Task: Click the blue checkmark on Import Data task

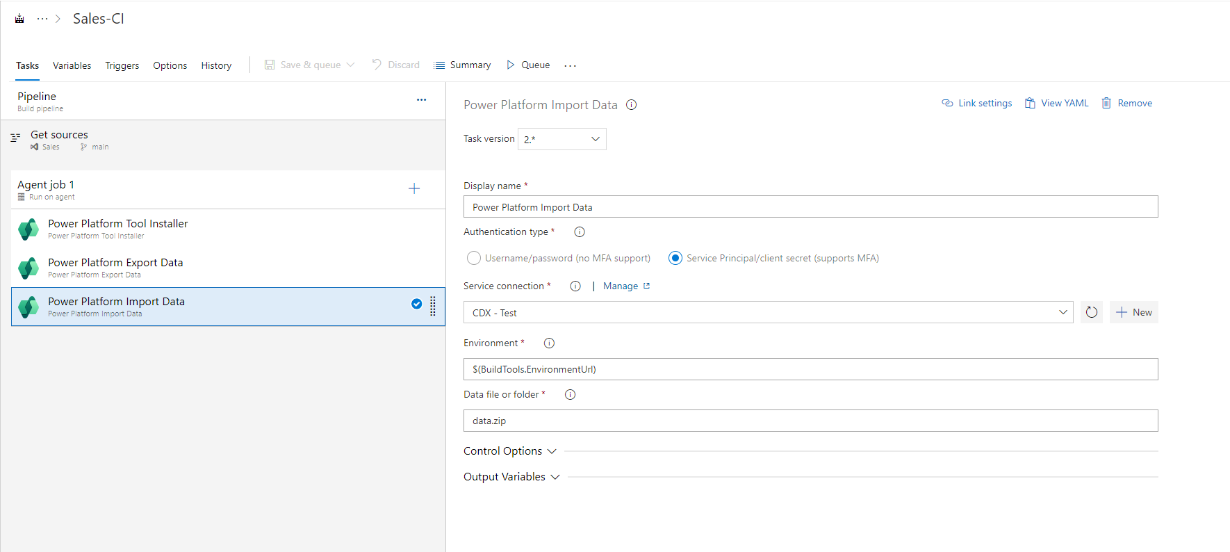Action: coord(417,304)
